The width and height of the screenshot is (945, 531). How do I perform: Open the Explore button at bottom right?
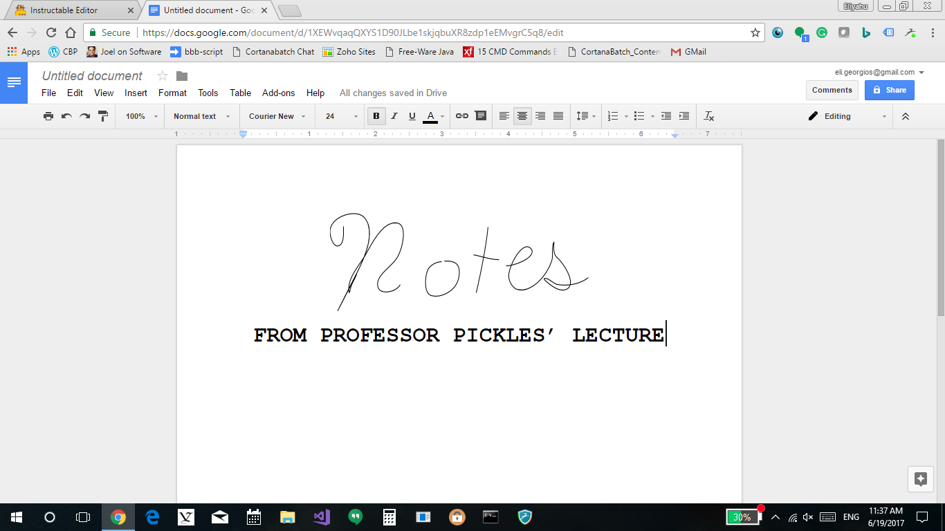(x=920, y=479)
